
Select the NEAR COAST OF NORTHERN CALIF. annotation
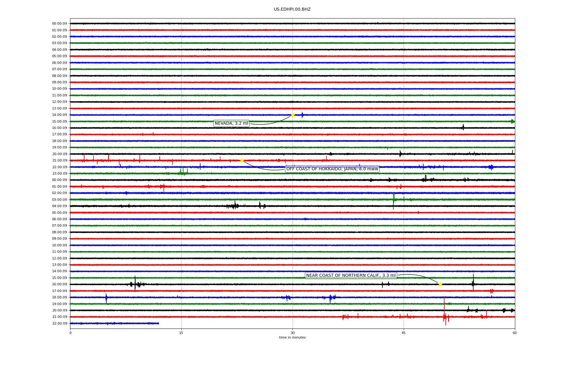click(x=351, y=276)
